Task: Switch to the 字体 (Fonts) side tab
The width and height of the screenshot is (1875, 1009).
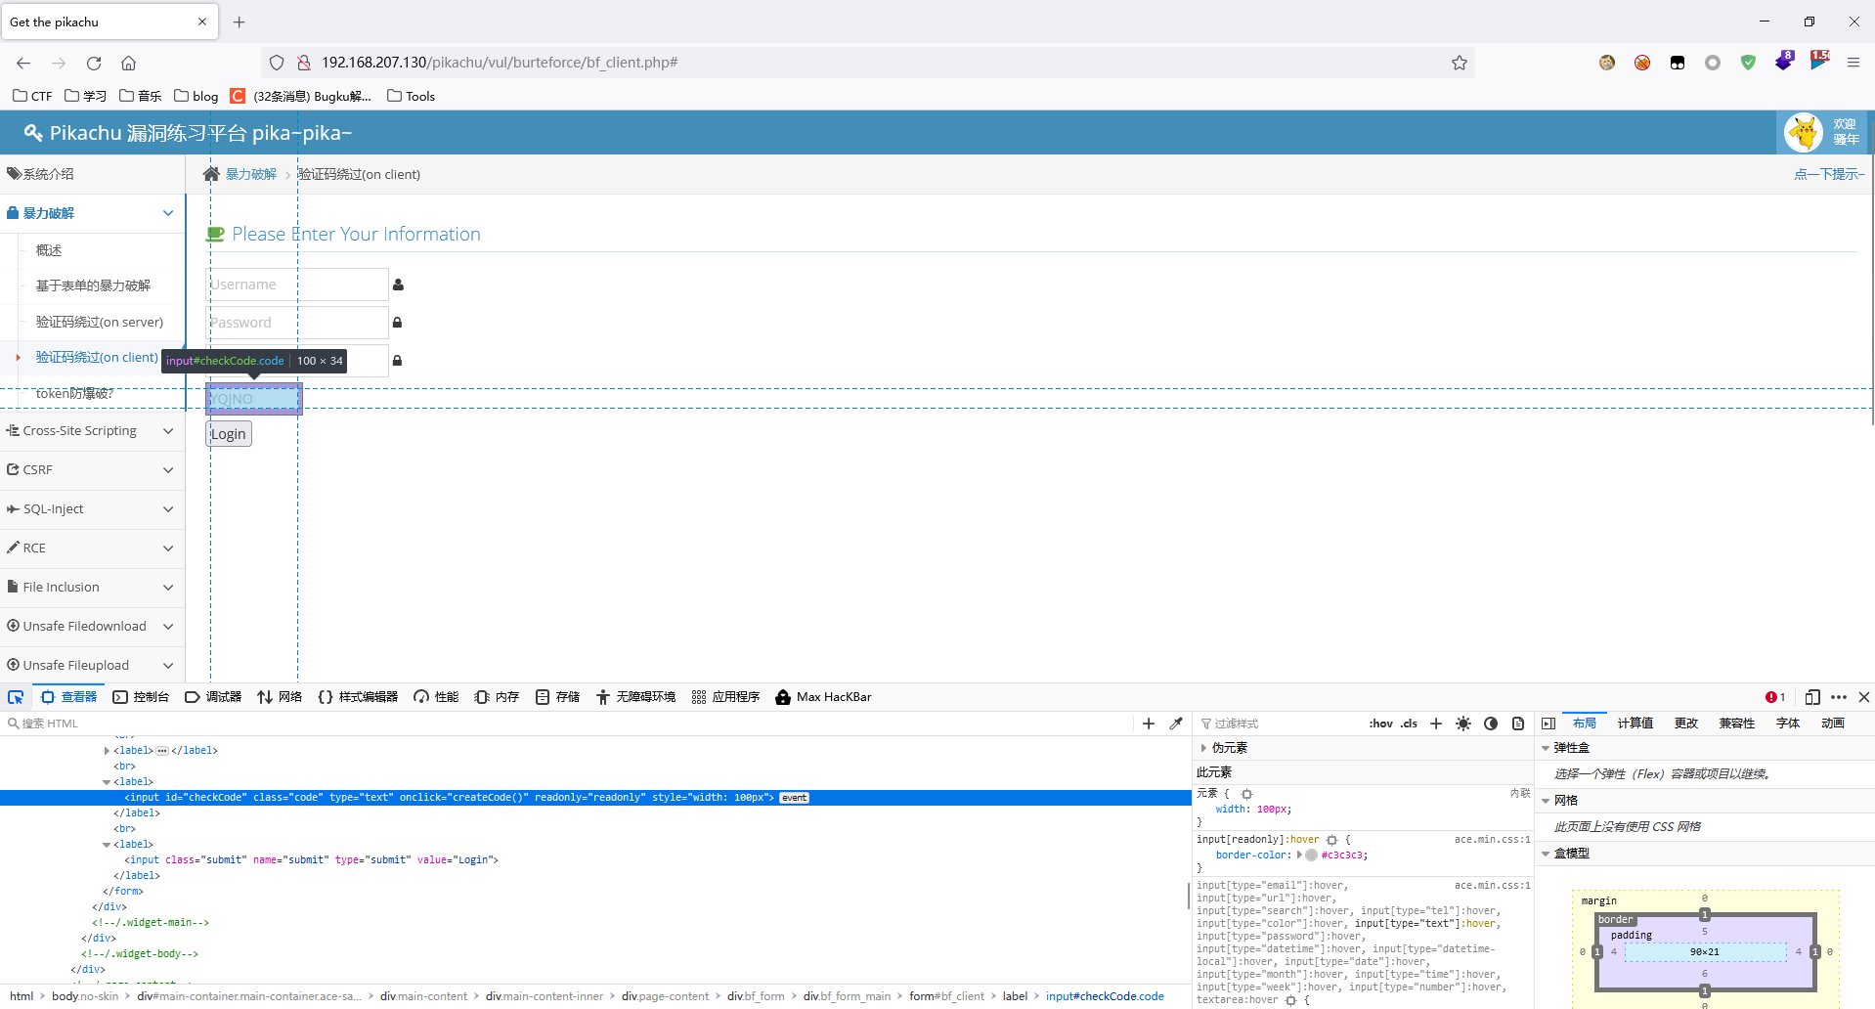Action: (1788, 724)
